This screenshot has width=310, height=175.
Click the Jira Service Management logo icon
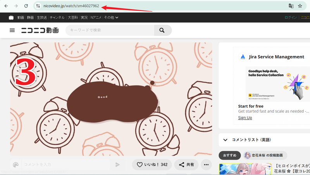(243, 57)
